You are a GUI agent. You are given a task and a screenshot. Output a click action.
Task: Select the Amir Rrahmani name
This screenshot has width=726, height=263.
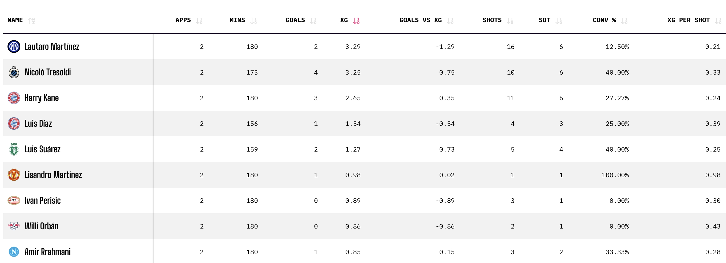click(x=48, y=252)
